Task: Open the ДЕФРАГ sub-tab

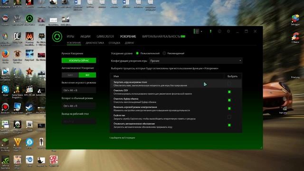Action: pos(129,43)
